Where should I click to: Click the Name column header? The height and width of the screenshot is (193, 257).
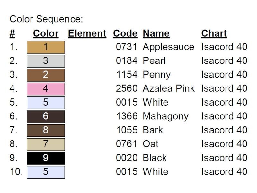pos(156,34)
